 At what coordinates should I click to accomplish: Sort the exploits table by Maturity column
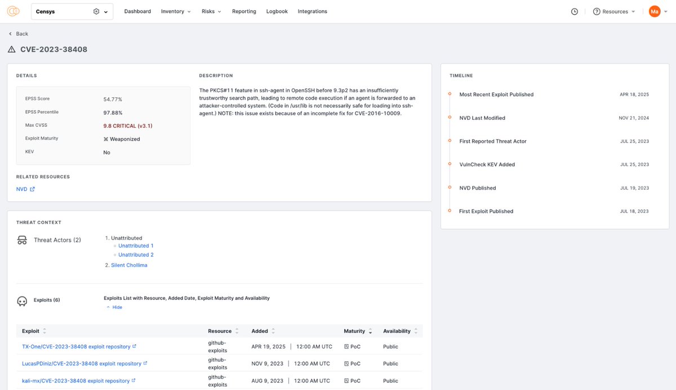click(x=371, y=331)
